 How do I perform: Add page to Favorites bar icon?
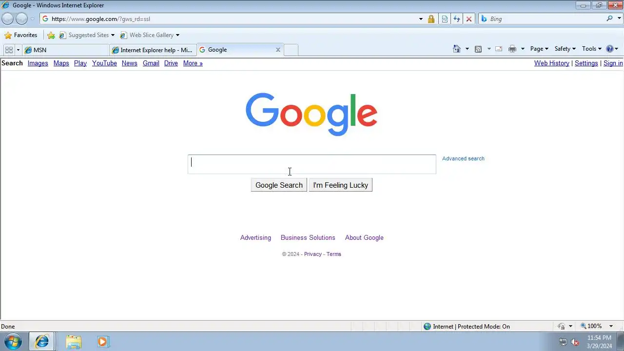coord(51,35)
